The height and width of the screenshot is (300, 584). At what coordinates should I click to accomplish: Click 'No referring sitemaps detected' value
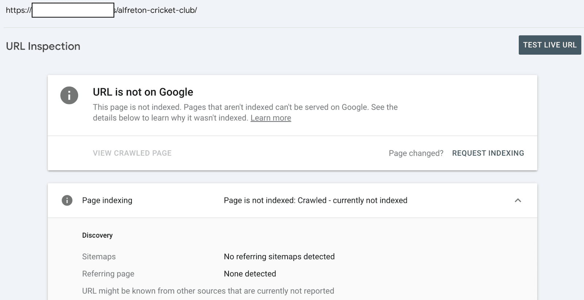click(279, 257)
